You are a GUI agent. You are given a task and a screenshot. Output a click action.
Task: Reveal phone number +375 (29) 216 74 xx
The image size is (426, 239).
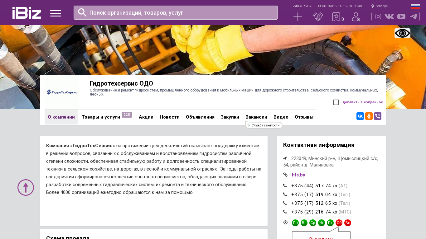(314, 212)
